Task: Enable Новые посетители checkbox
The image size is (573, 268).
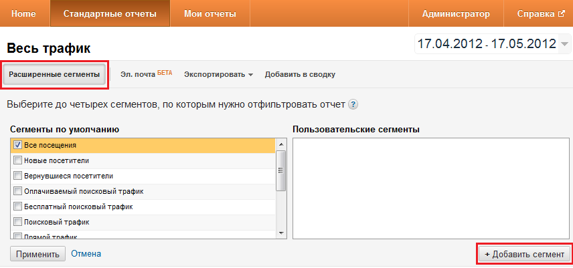Action: click(x=17, y=160)
